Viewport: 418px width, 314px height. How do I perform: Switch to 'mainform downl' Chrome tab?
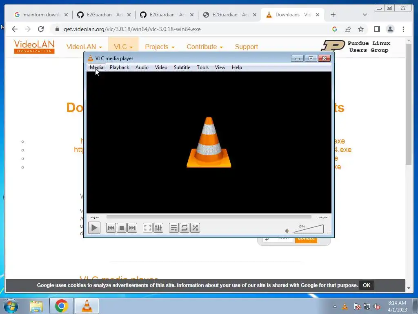pyautogui.click(x=41, y=15)
